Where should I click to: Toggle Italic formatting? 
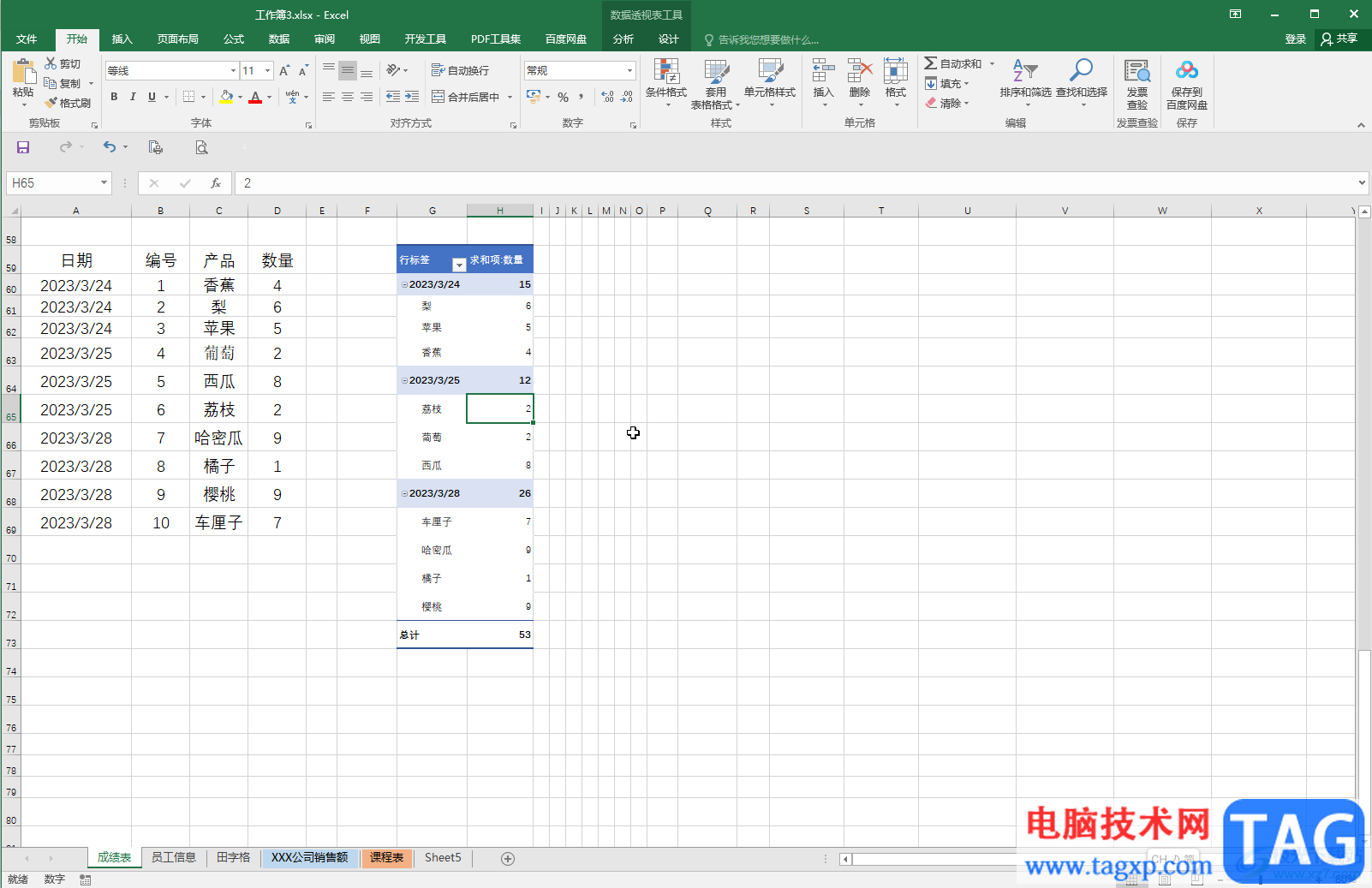pos(133,97)
